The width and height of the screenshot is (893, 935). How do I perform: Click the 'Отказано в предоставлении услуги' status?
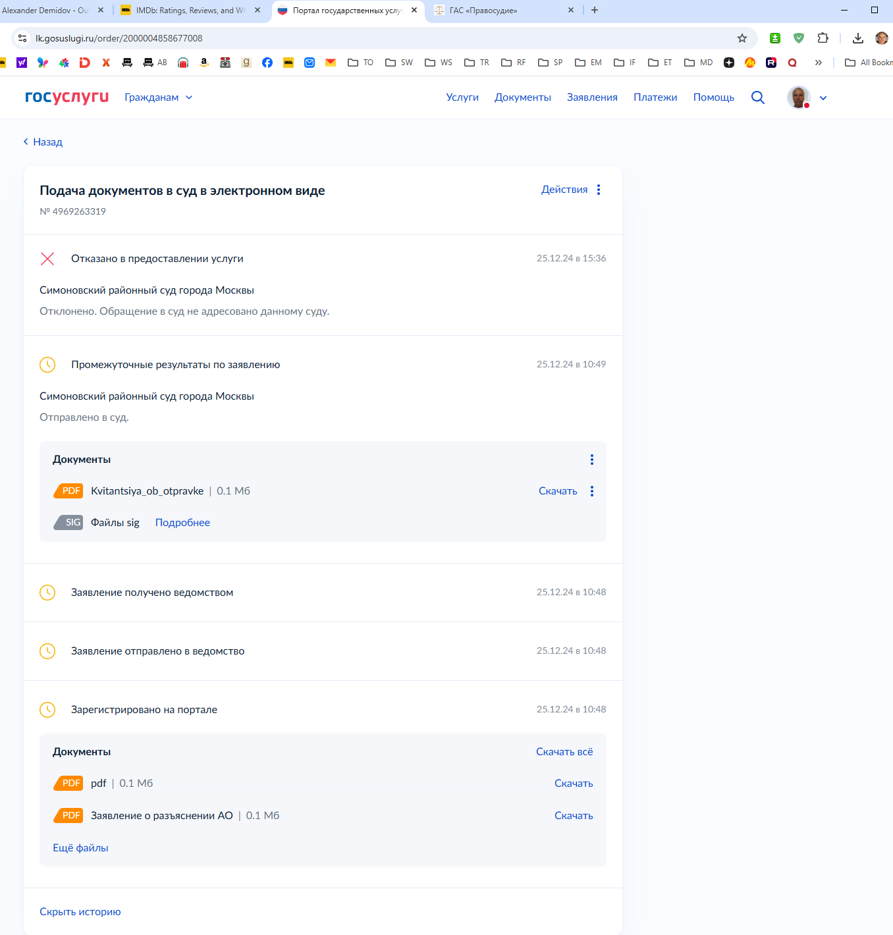[x=157, y=259]
